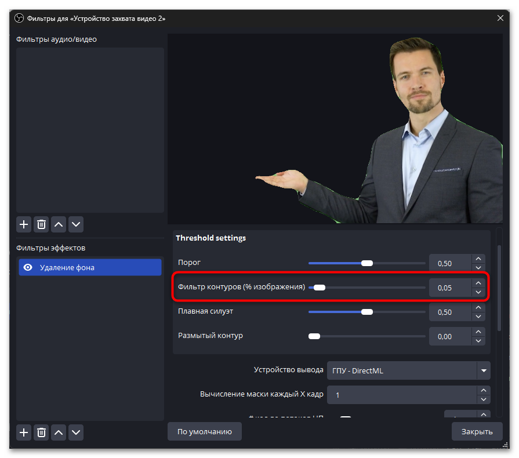Open the Устройство вывода dropdown
Image resolution: width=519 pixels, height=458 pixels.
408,370
